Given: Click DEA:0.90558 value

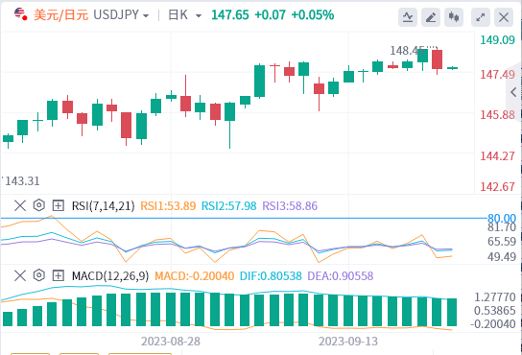Looking at the screenshot, I should point(341,276).
